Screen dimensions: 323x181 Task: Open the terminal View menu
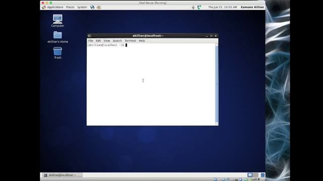(106, 41)
